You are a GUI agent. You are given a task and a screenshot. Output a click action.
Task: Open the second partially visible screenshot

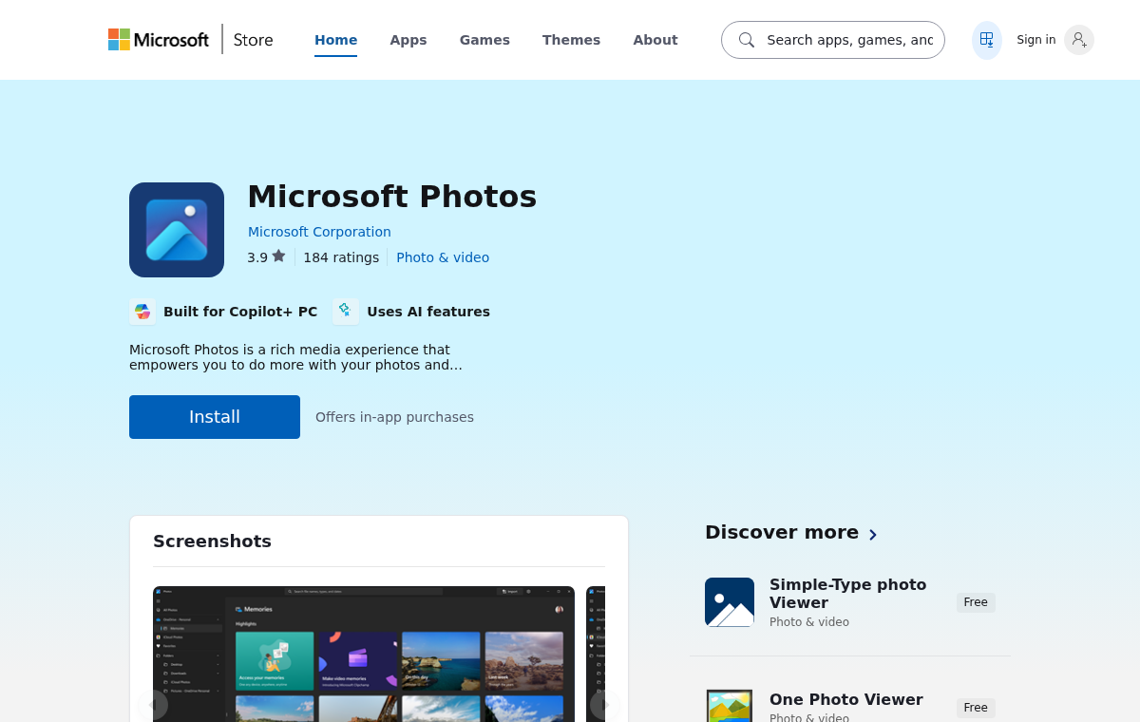(x=596, y=654)
